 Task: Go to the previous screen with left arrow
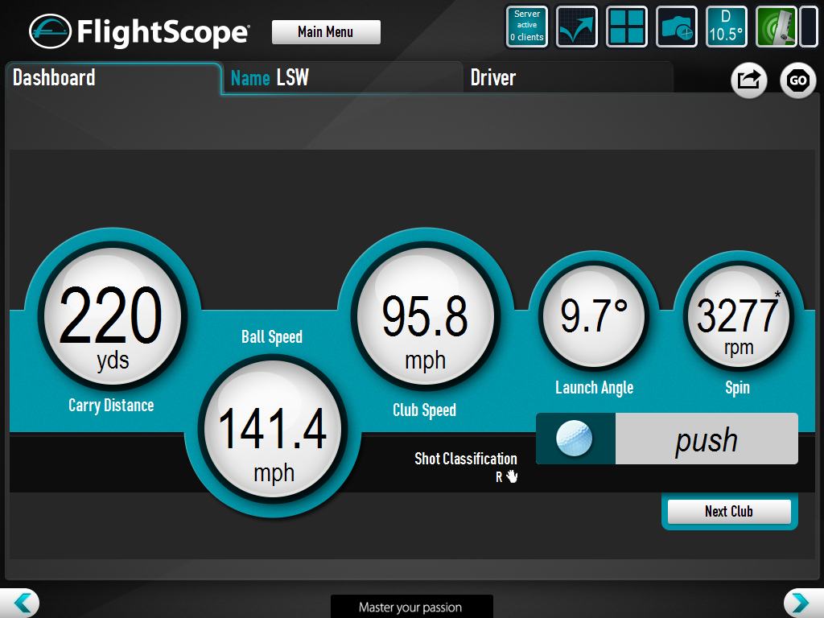tap(21, 603)
